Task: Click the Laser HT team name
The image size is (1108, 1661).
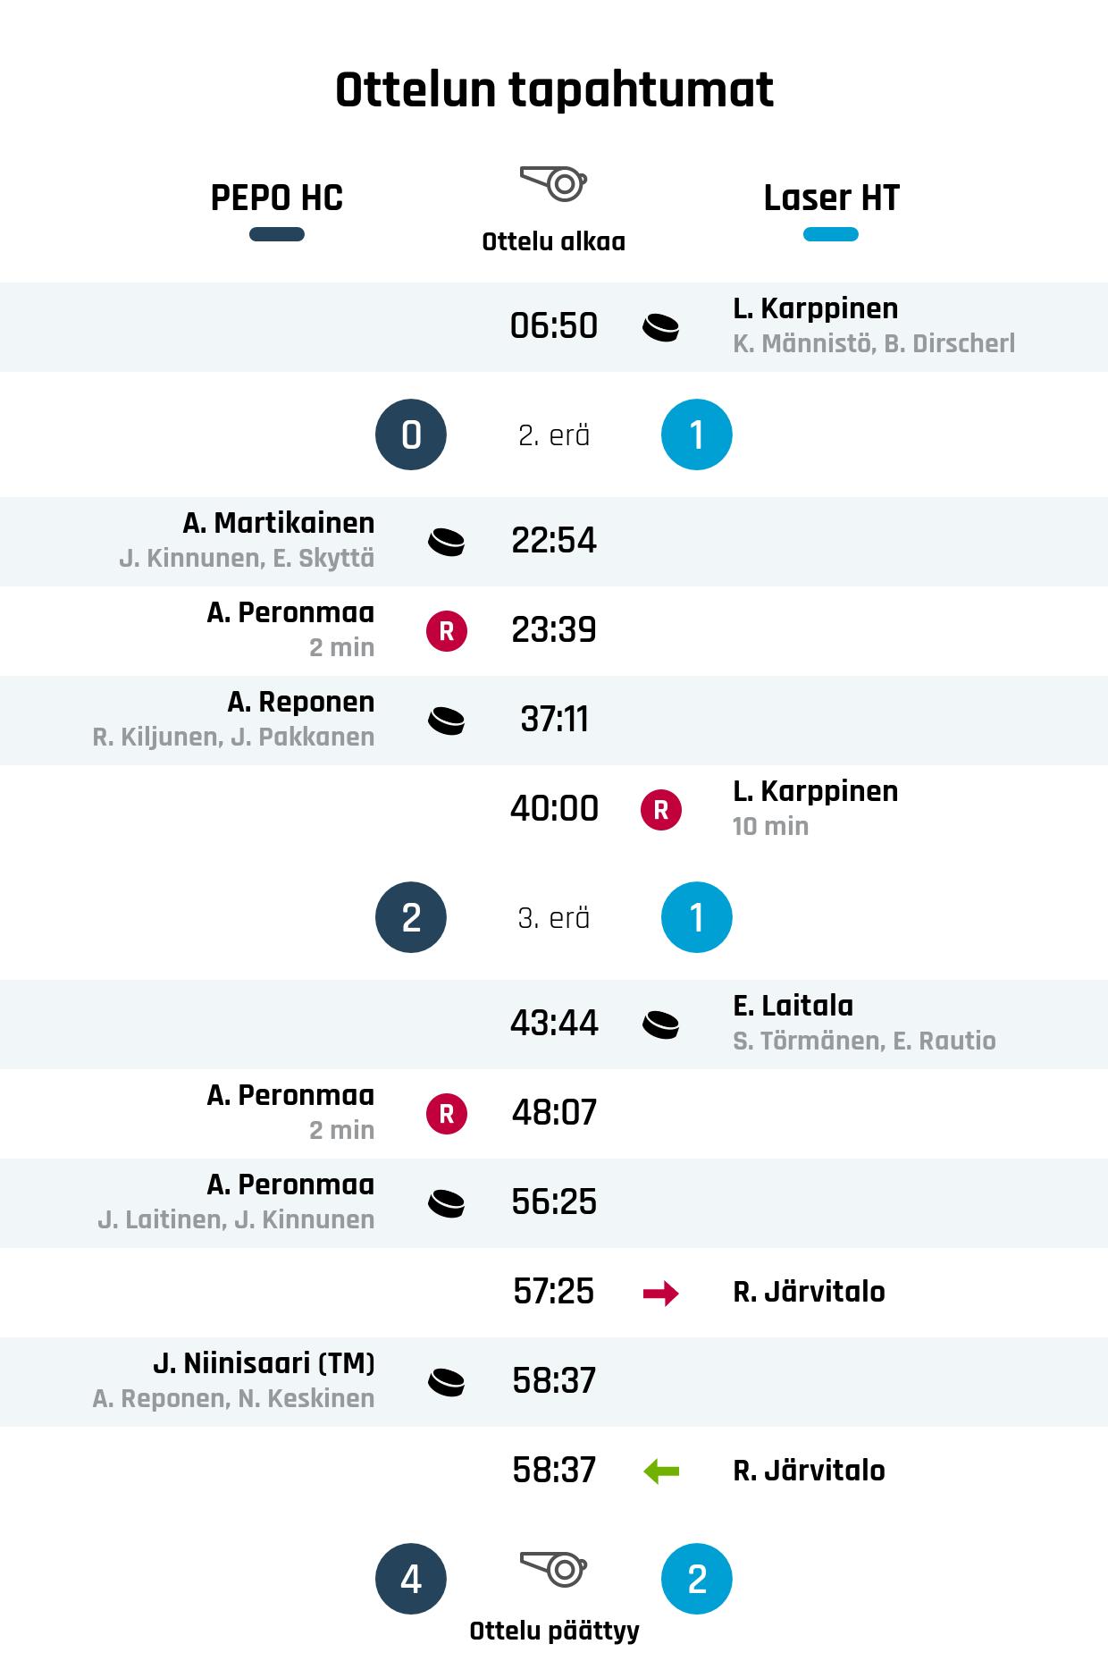Action: [x=831, y=198]
